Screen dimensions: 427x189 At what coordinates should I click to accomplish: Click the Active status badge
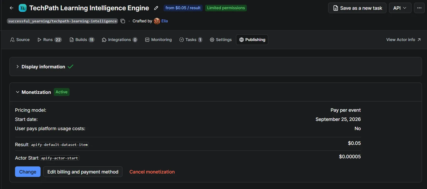(62, 92)
